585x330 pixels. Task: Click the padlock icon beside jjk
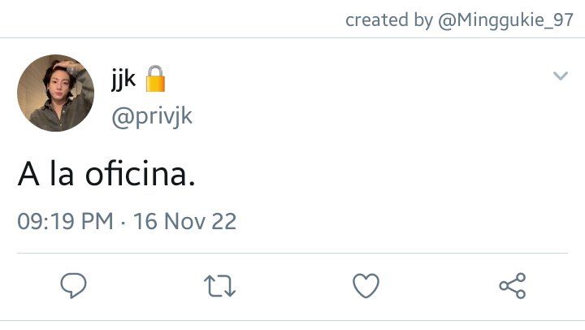155,79
